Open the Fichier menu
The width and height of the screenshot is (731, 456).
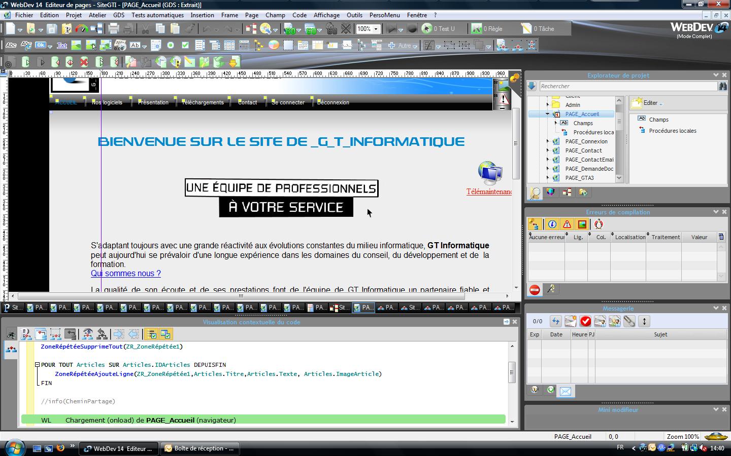point(24,15)
